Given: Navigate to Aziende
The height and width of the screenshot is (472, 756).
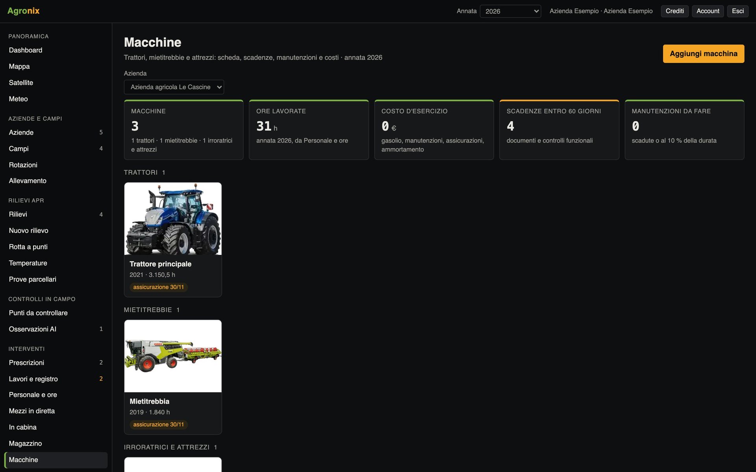Looking at the screenshot, I should tap(56, 133).
